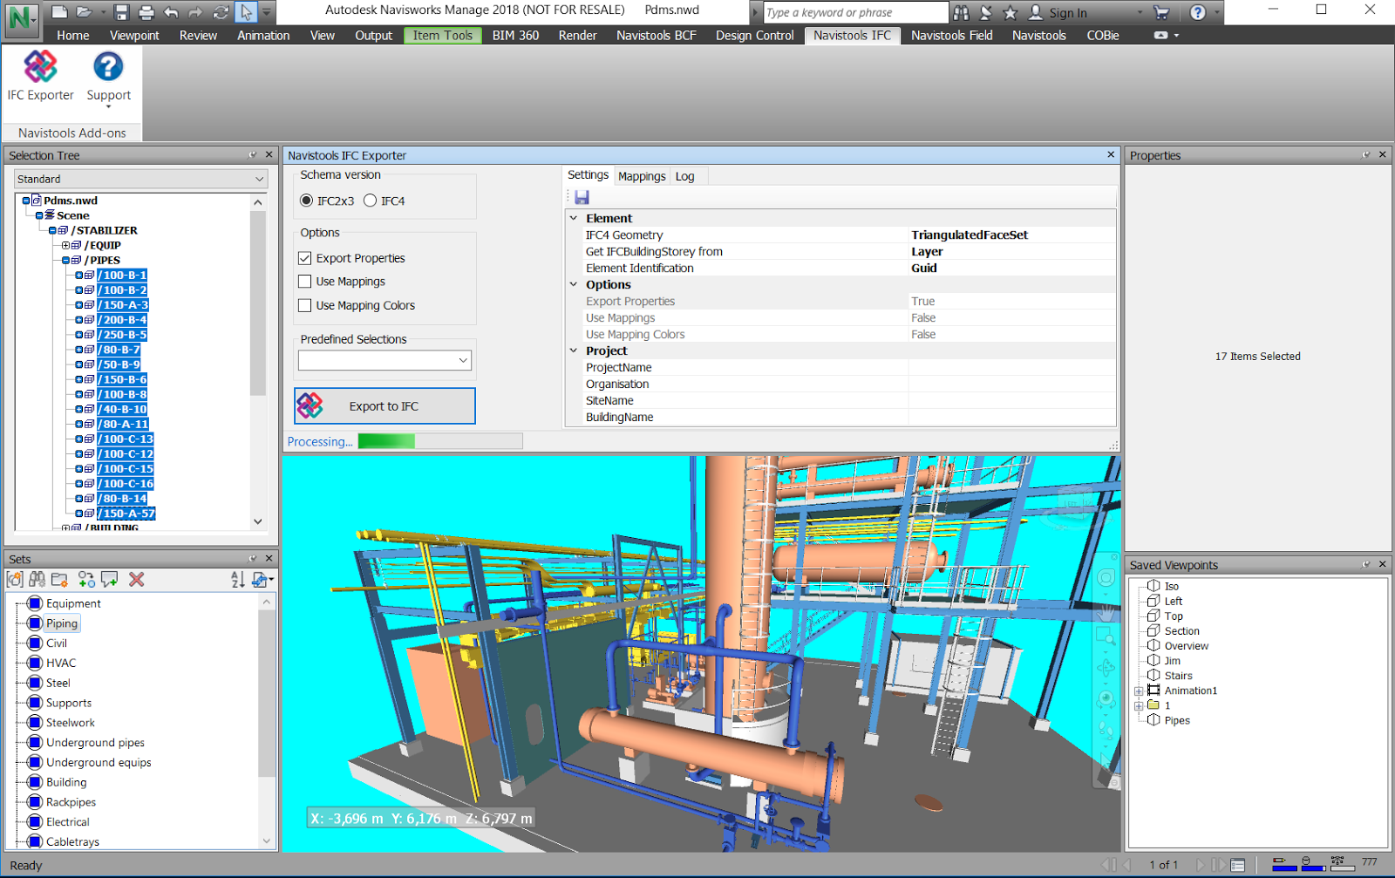Screen dimensions: 1395x878
Task: Sort the sets alphabetically
Action: [x=237, y=580]
